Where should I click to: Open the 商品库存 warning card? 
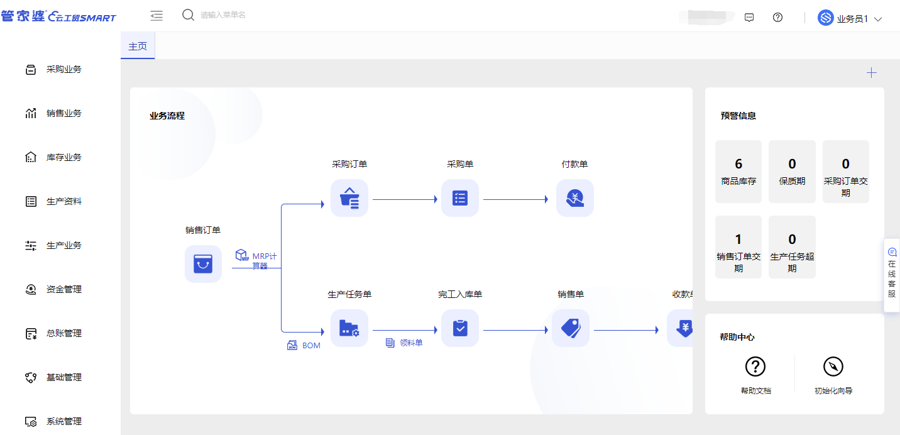point(738,172)
